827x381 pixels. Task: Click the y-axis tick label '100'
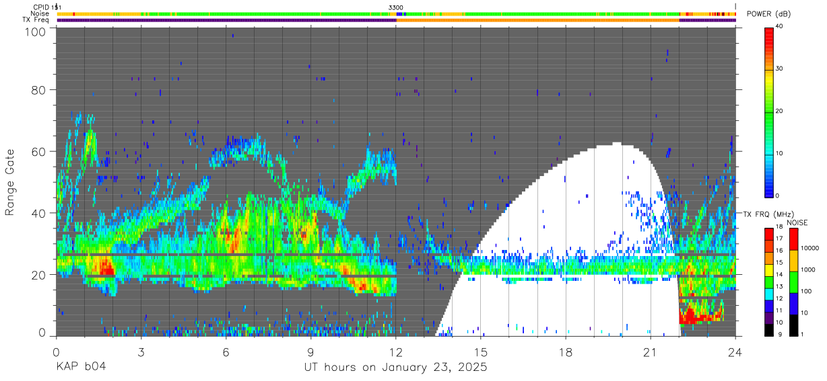click(36, 31)
